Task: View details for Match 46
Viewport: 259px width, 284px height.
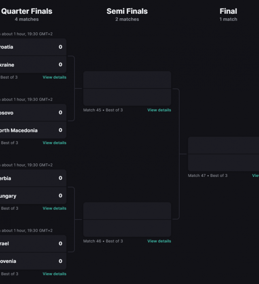Action: (159, 241)
